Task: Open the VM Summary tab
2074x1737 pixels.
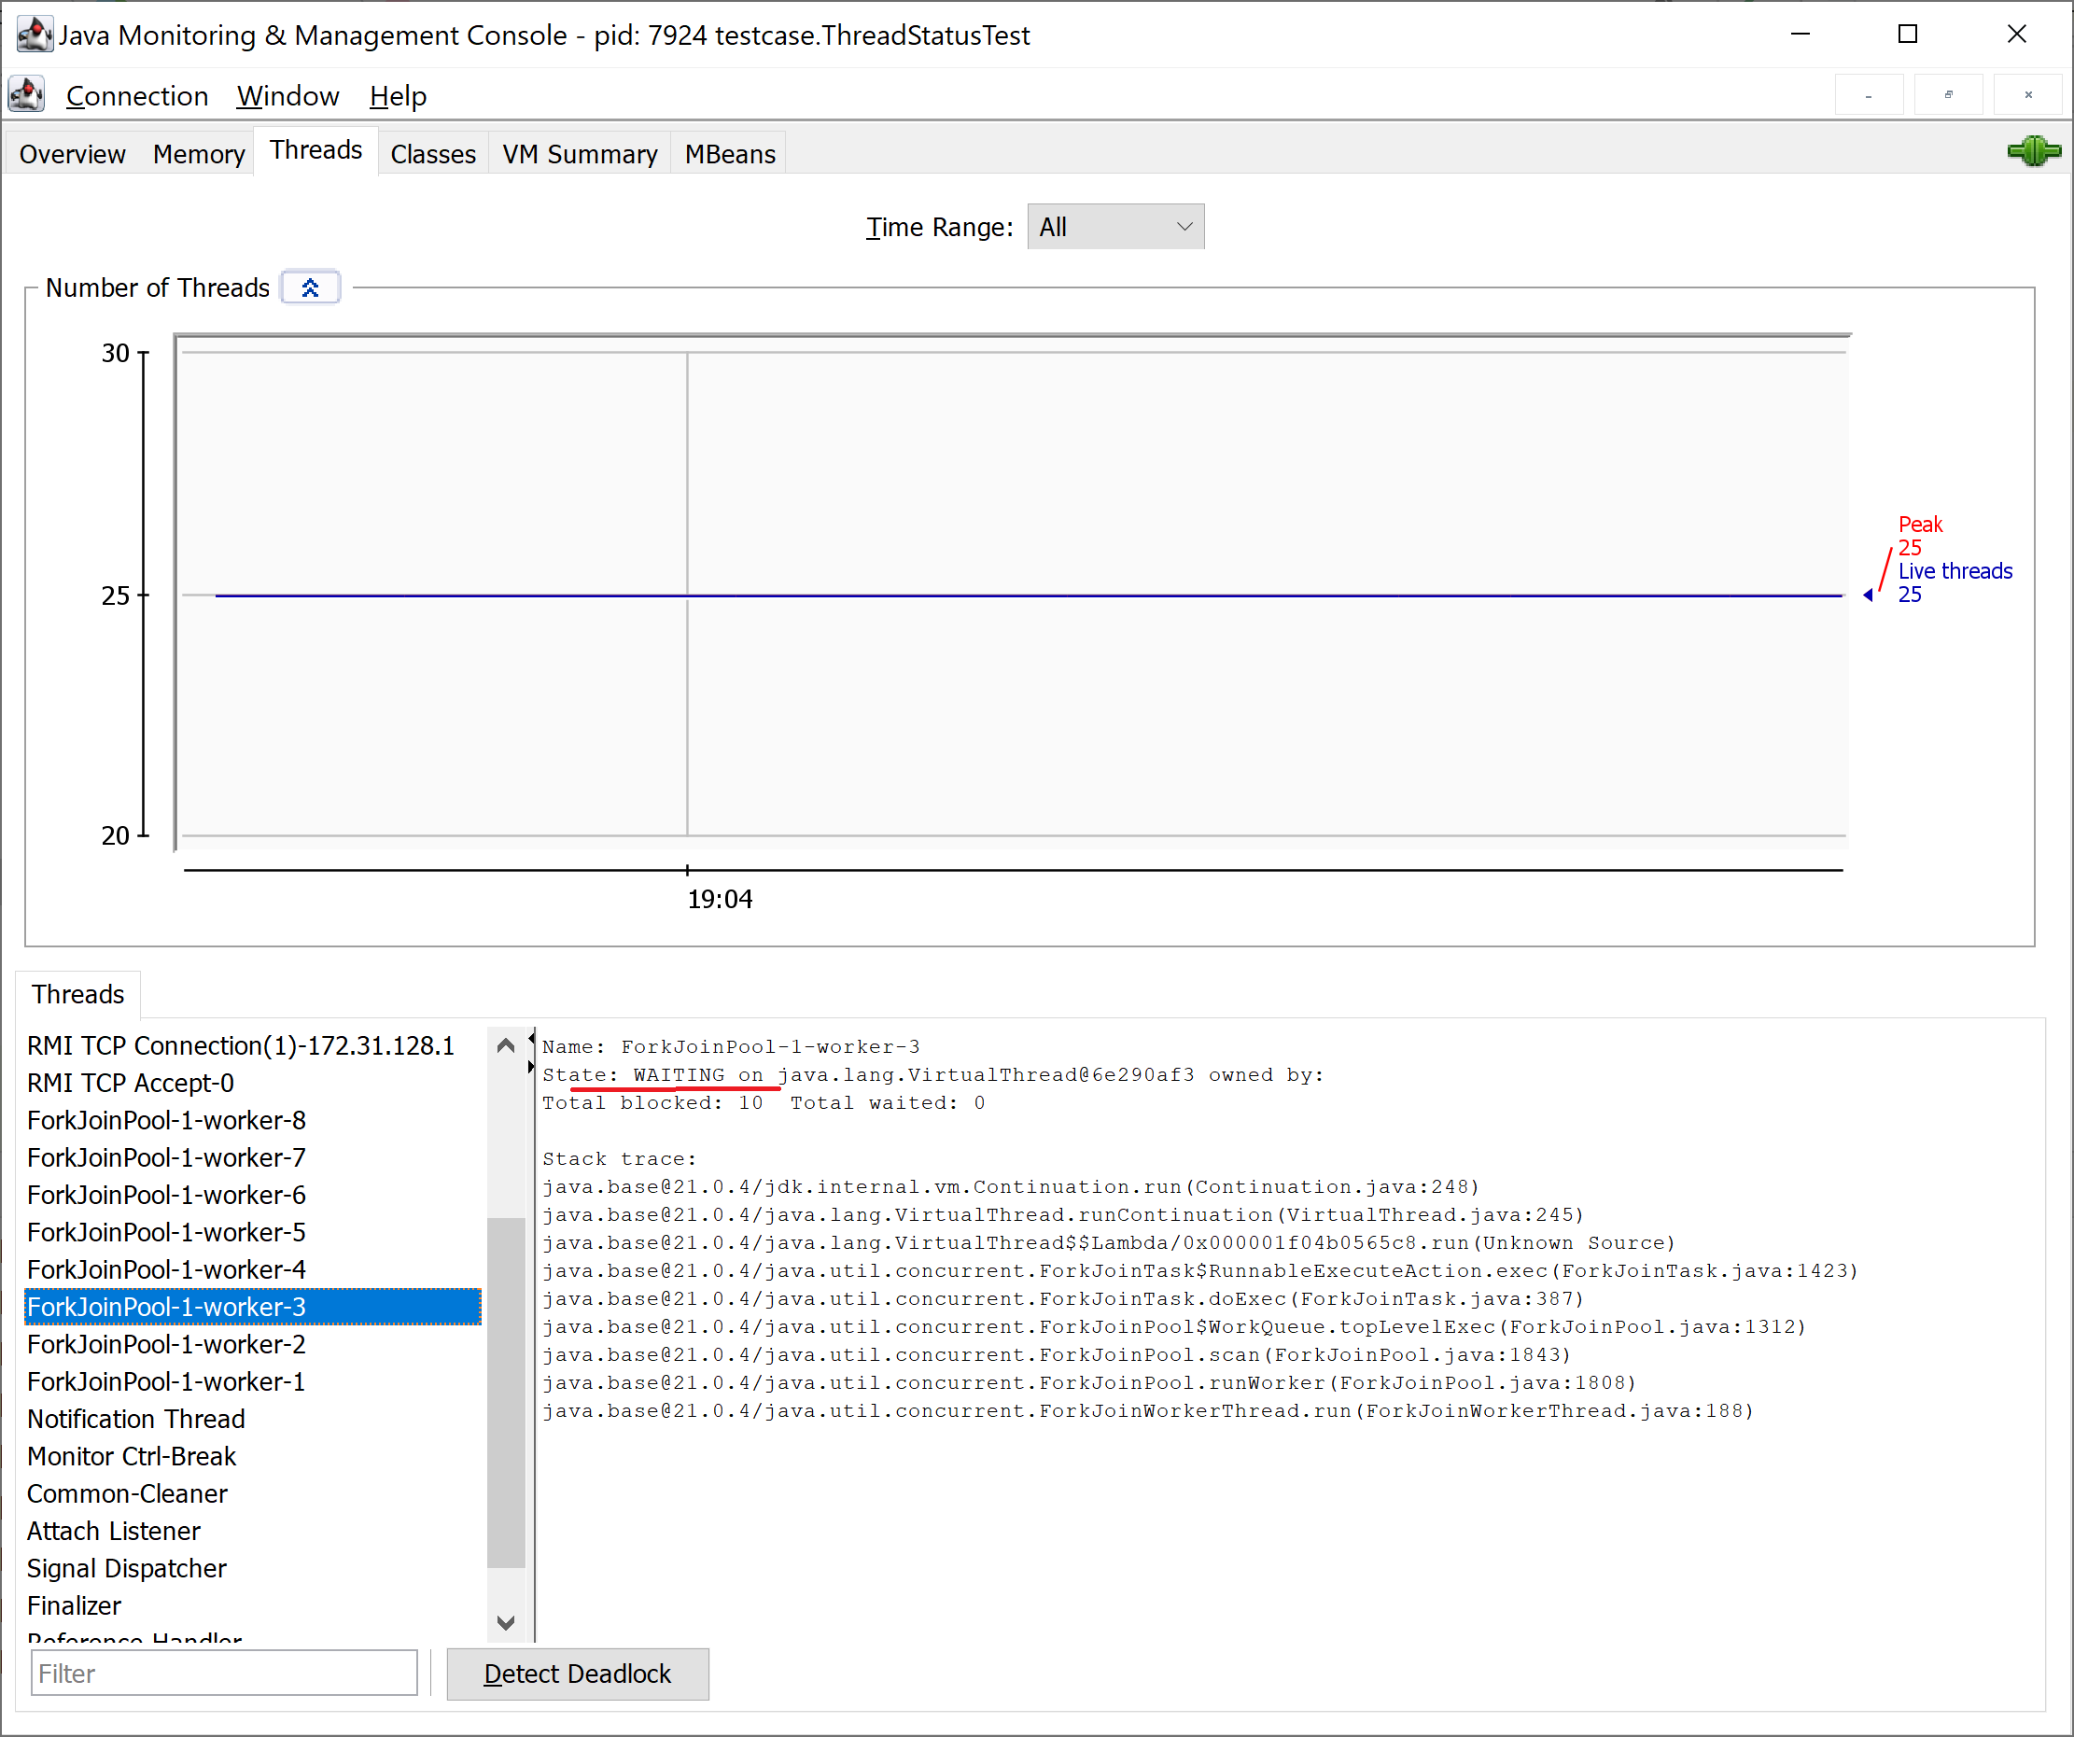Action: pyautogui.click(x=580, y=154)
